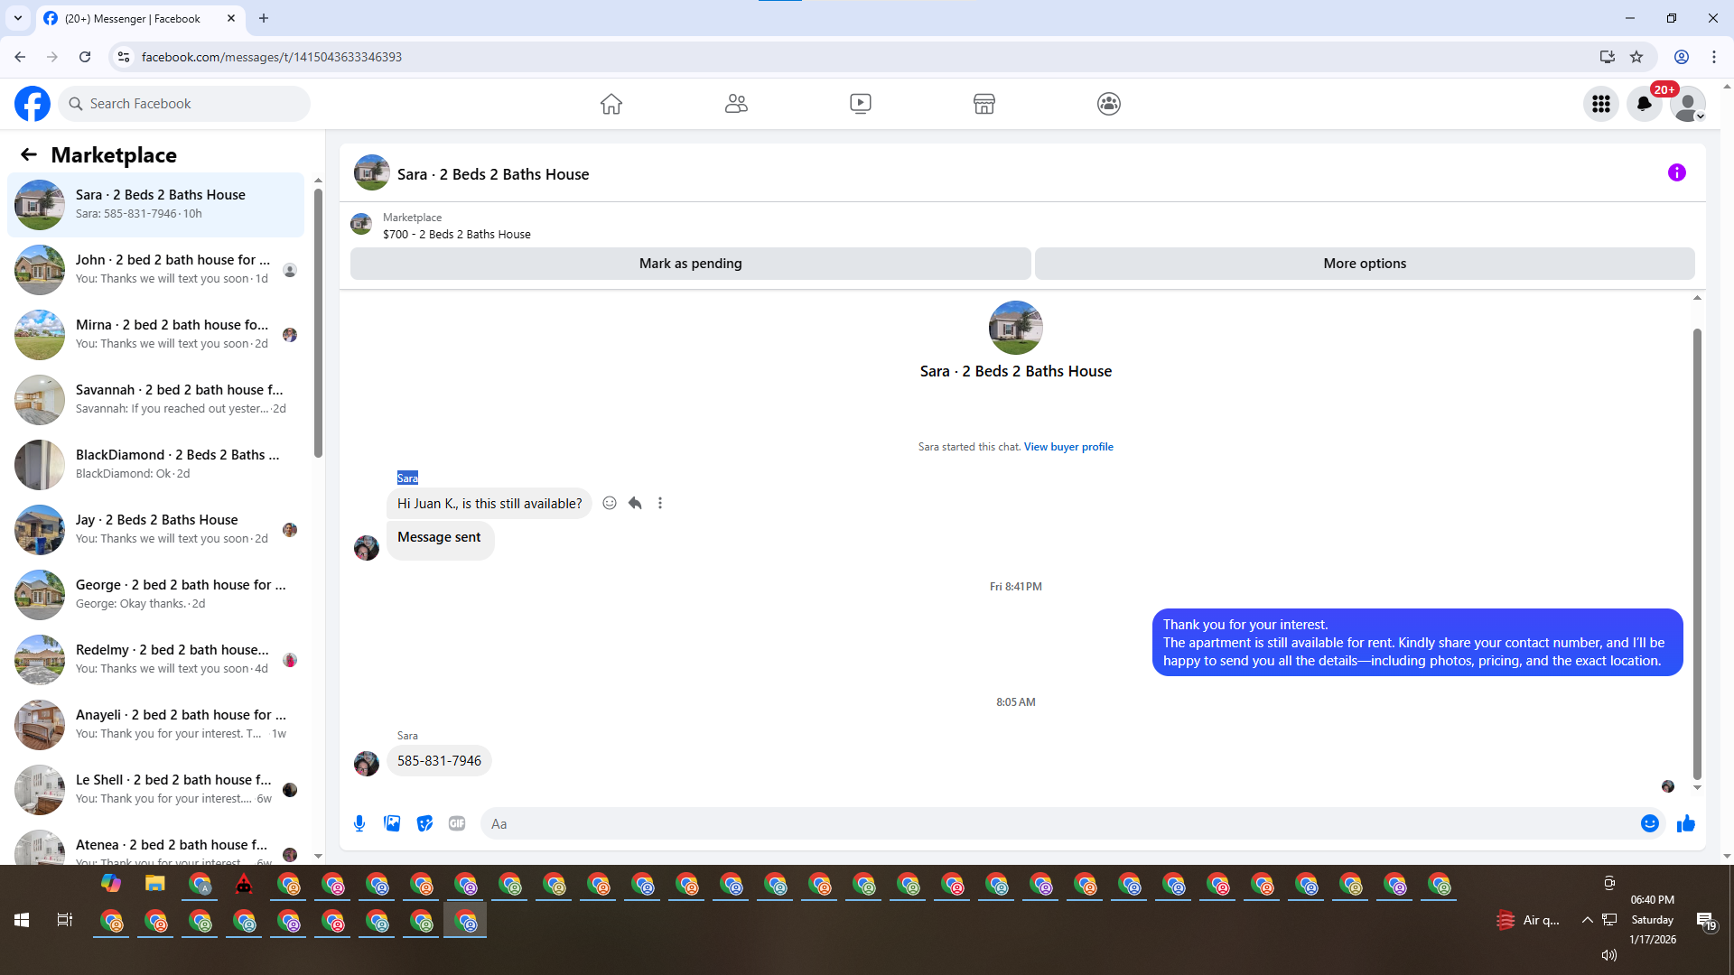Click the Aa message input field
The width and height of the screenshot is (1734, 975).
[1057, 823]
